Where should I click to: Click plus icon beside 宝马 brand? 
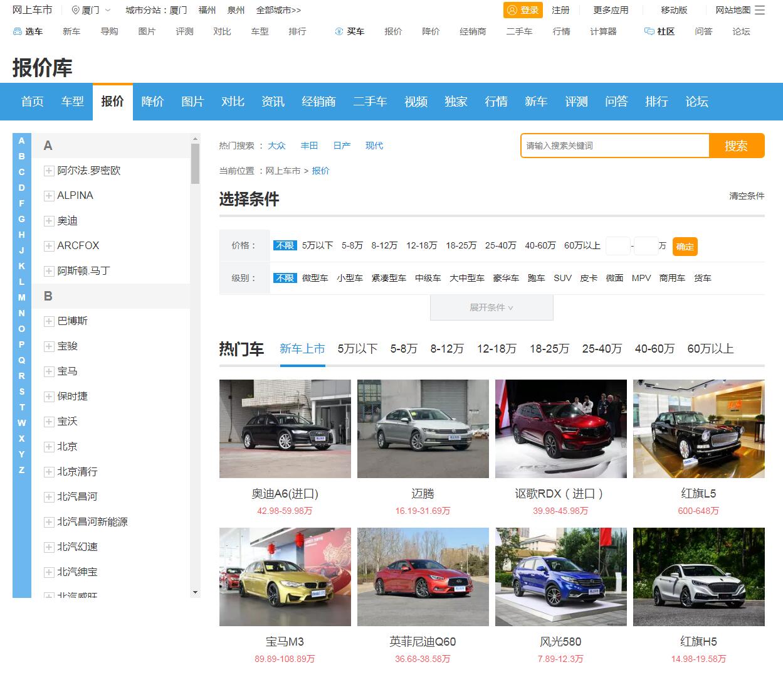click(x=49, y=371)
